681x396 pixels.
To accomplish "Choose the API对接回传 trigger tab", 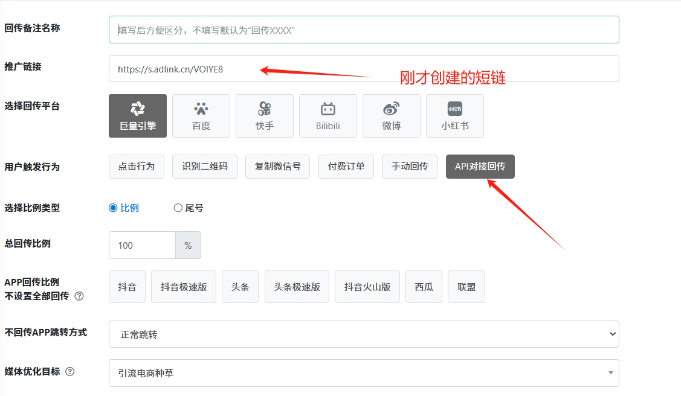I will (x=480, y=167).
